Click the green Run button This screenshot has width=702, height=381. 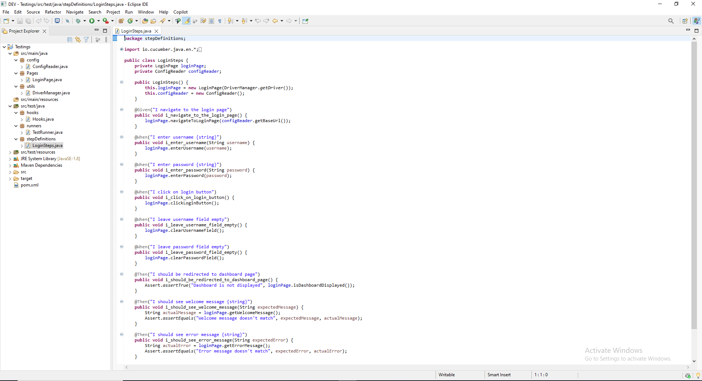point(92,21)
